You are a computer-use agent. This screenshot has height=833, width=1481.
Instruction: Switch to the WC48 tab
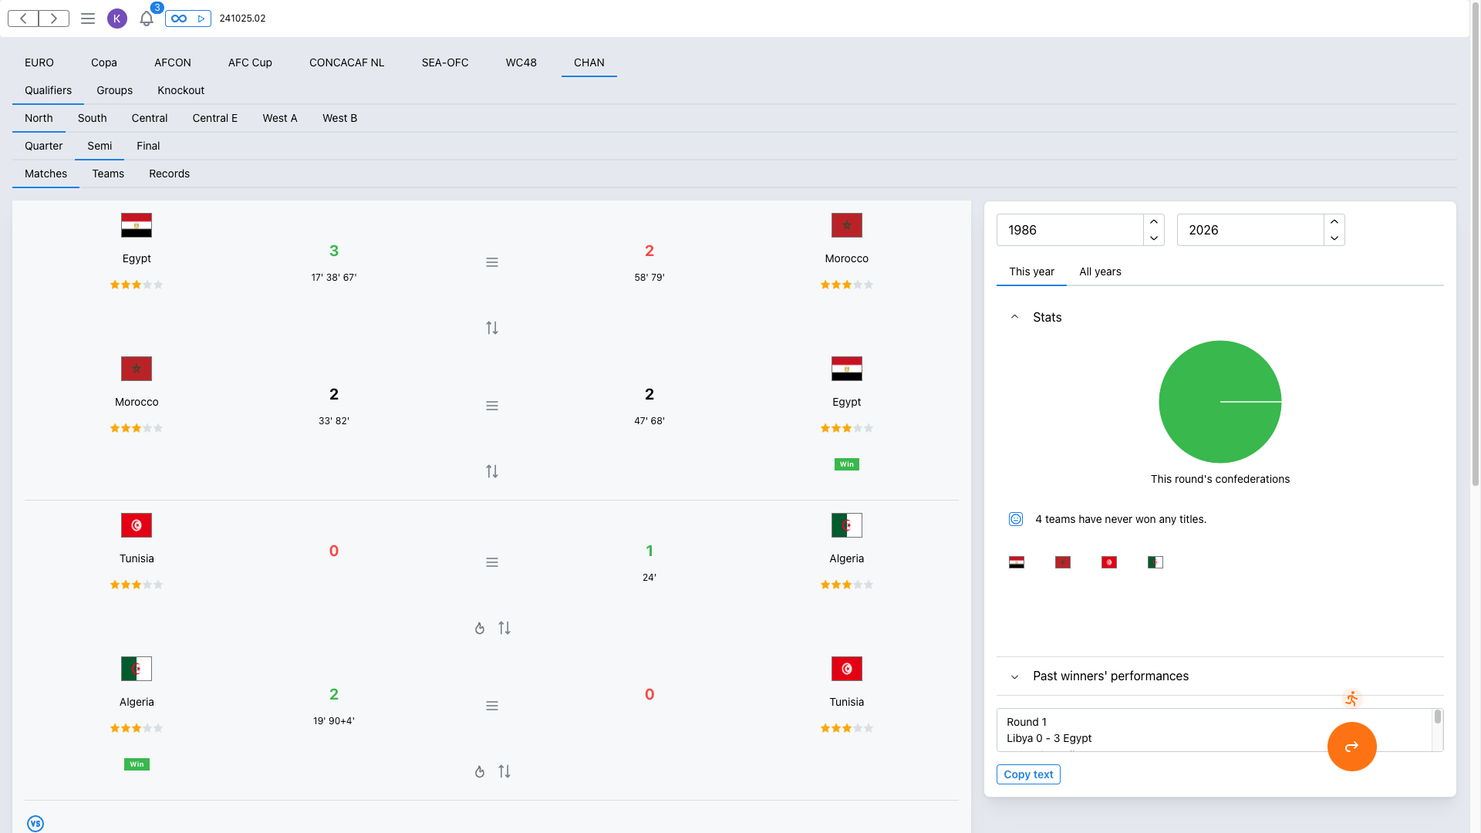click(x=521, y=62)
